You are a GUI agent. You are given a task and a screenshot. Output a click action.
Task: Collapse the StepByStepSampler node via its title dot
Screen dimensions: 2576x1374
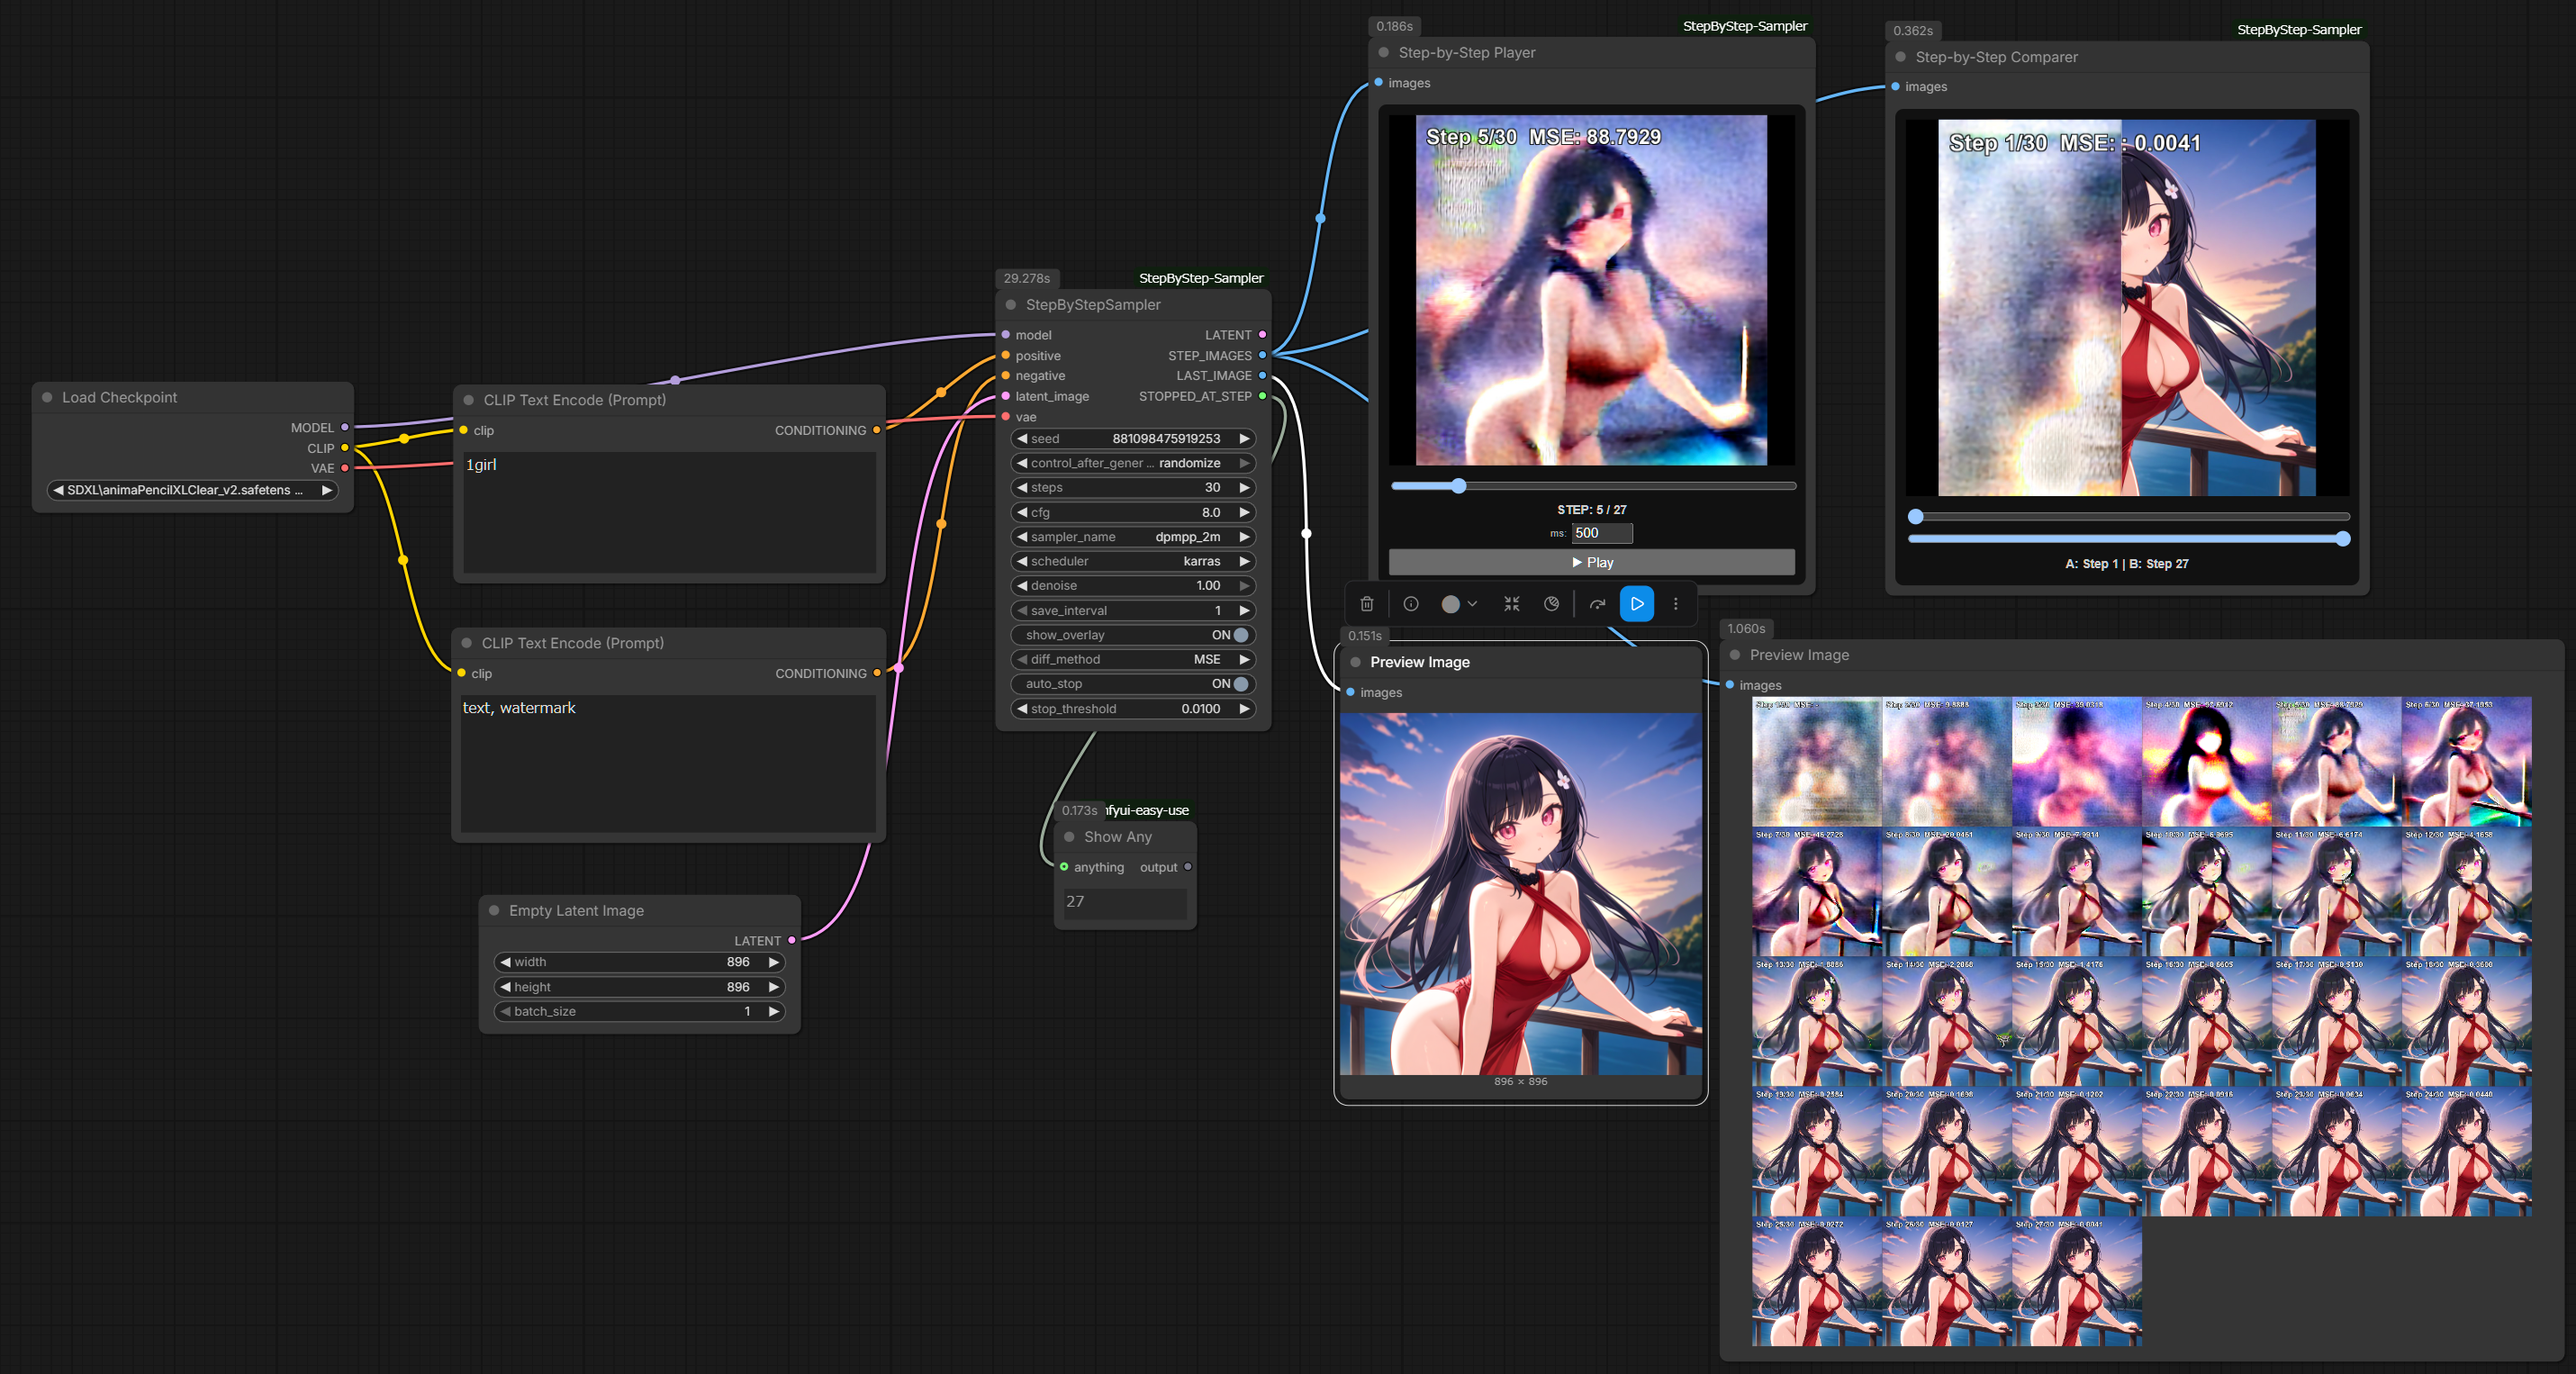(x=1010, y=304)
